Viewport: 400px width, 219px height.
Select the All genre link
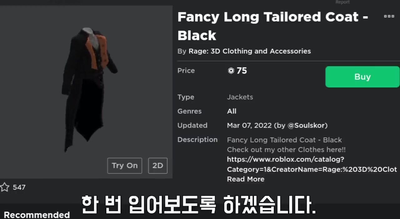click(x=232, y=111)
